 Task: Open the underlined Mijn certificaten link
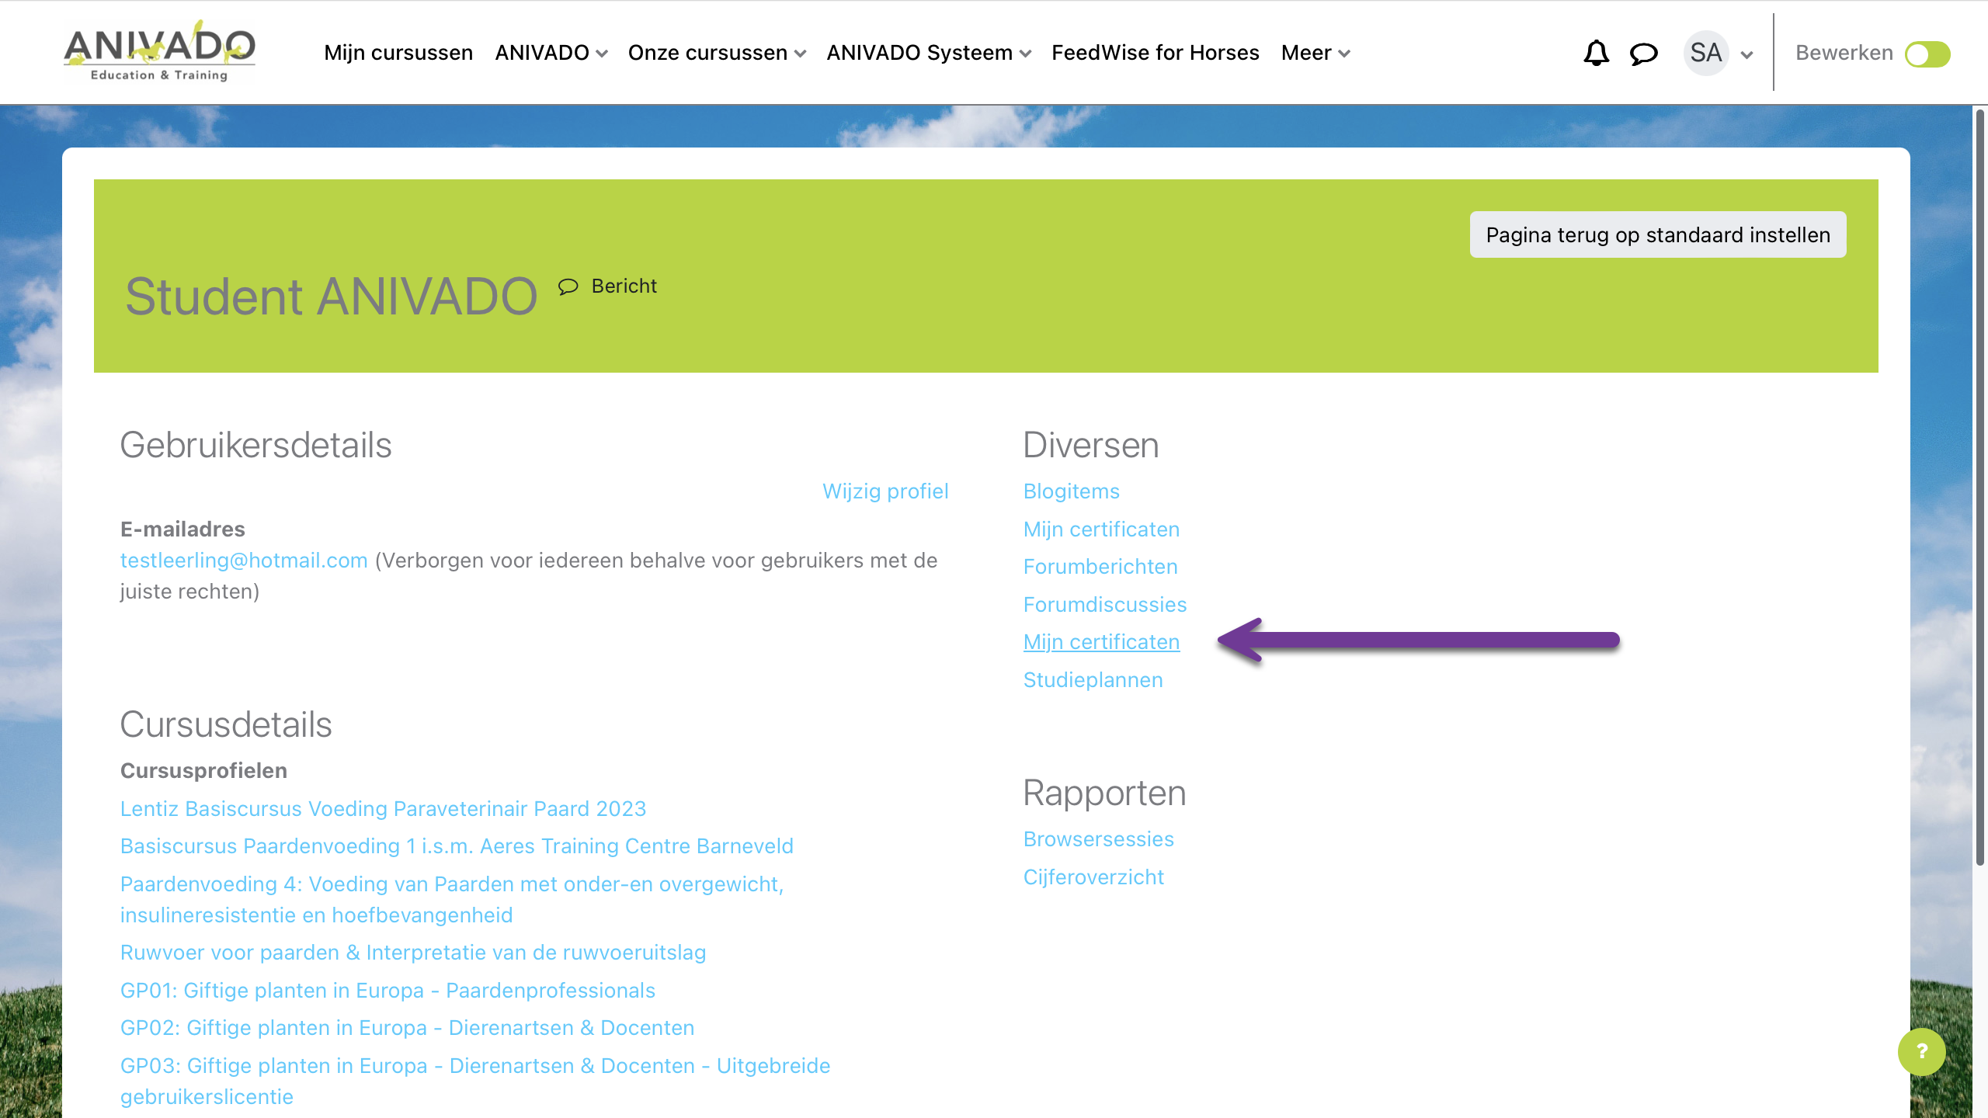1100,642
